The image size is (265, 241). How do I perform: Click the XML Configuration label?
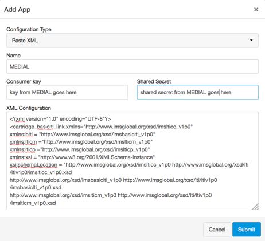click(x=29, y=108)
